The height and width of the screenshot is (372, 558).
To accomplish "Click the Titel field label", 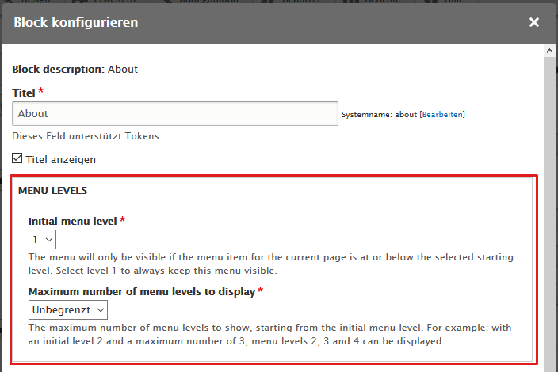I will tap(24, 93).
